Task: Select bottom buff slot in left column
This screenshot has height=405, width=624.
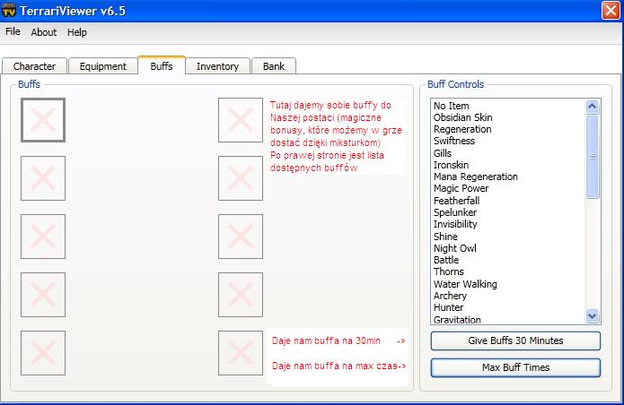Action: coord(43,353)
